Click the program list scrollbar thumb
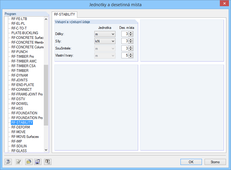 pos(46,95)
